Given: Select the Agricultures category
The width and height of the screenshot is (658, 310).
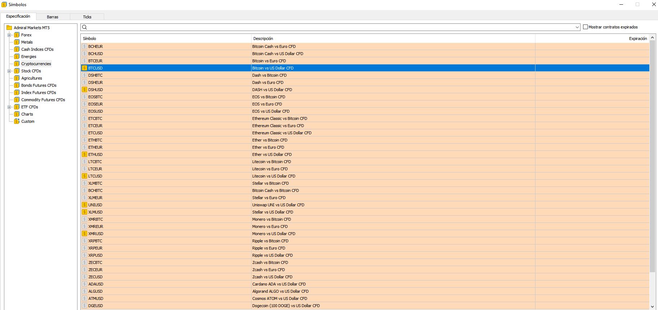Looking at the screenshot, I should click(x=32, y=78).
